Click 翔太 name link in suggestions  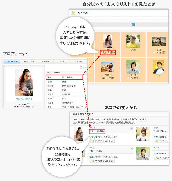coord(156,128)
